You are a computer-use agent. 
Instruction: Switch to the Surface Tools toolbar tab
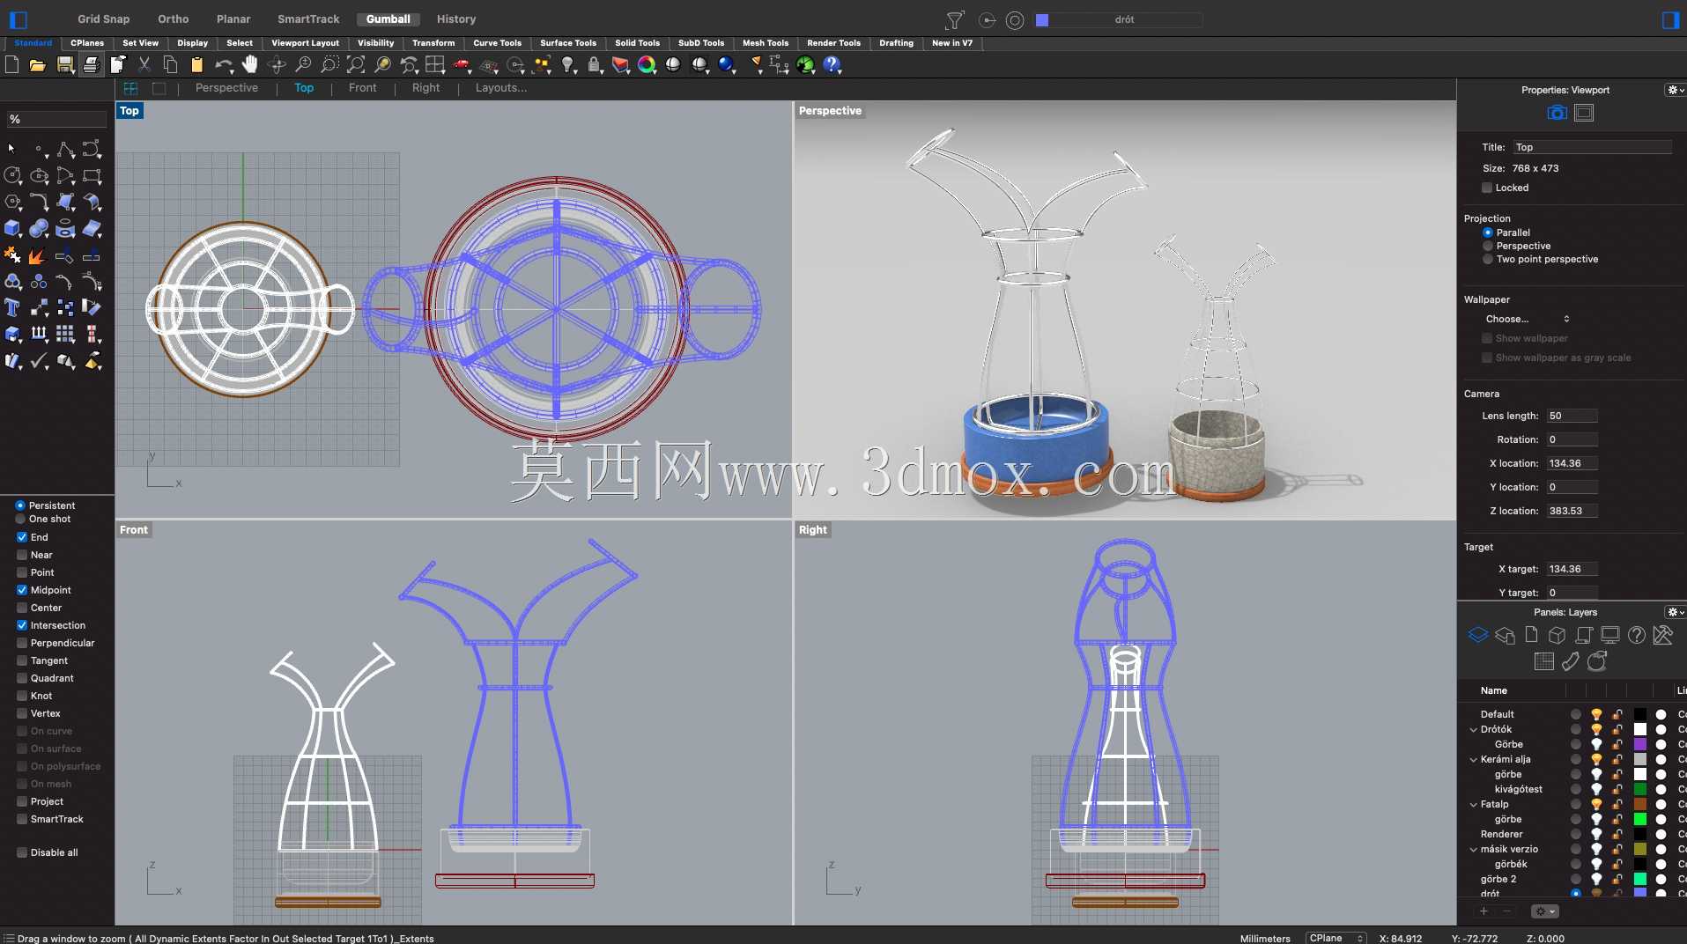click(x=568, y=42)
